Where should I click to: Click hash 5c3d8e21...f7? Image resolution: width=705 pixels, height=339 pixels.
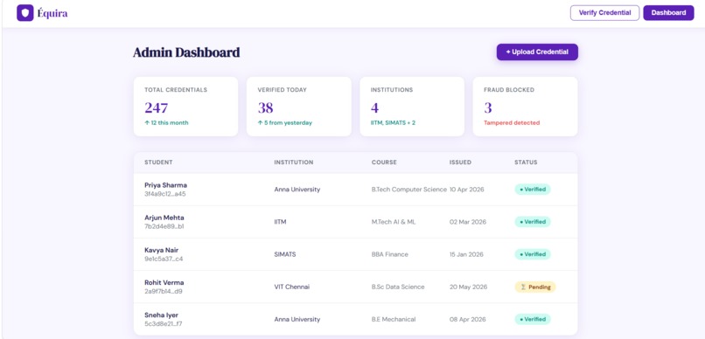click(164, 324)
